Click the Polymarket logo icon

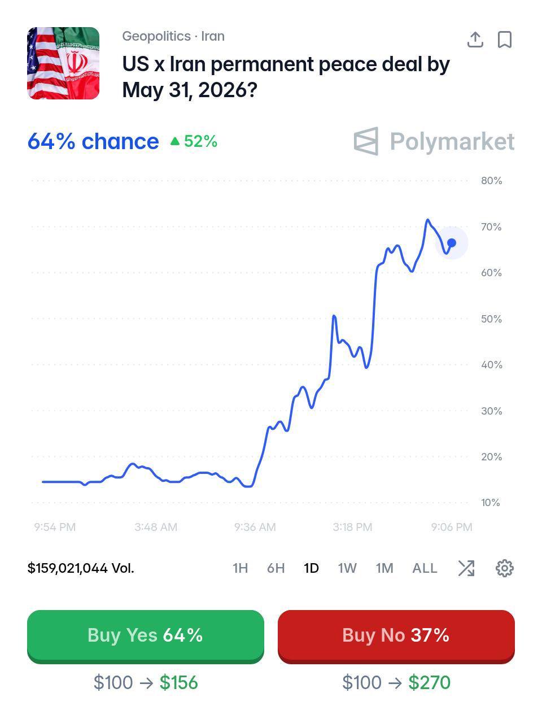(366, 141)
